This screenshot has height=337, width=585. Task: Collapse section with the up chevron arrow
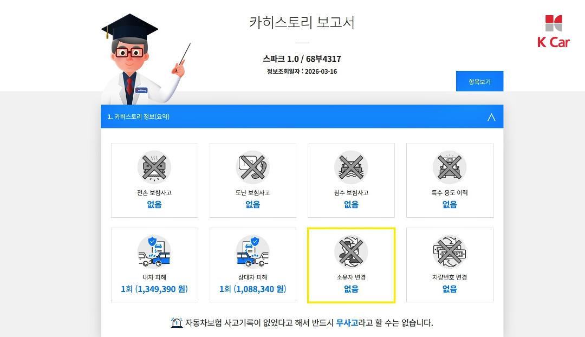coord(491,117)
